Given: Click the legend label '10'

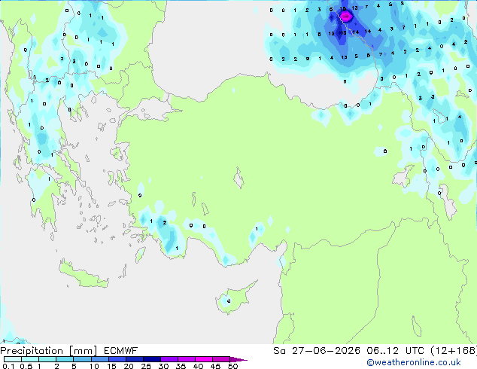Looking at the screenshot, I should (x=94, y=366).
